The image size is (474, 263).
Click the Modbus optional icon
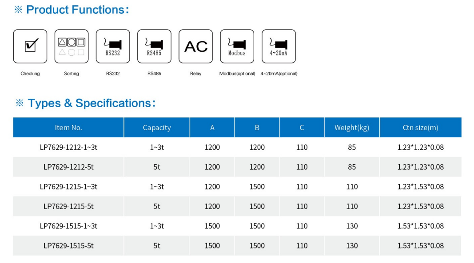pos(237,46)
